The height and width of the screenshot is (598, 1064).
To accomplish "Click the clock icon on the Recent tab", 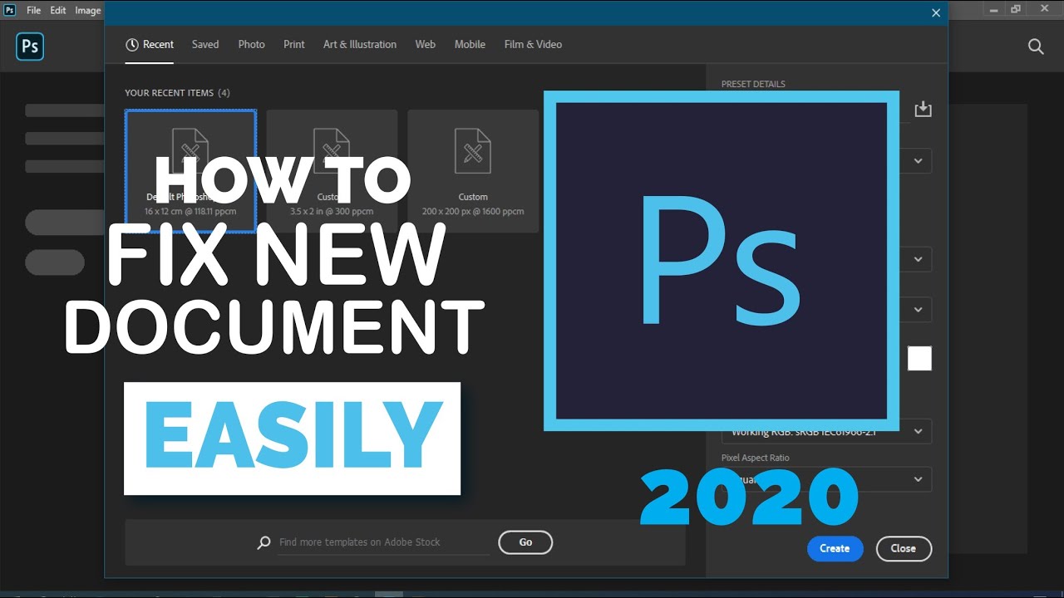I will point(131,45).
